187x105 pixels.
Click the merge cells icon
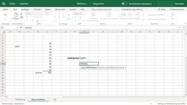pos(68,19)
